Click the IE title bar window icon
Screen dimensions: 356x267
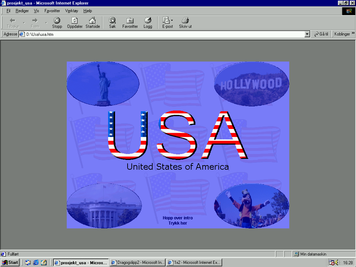click(x=3, y=3)
